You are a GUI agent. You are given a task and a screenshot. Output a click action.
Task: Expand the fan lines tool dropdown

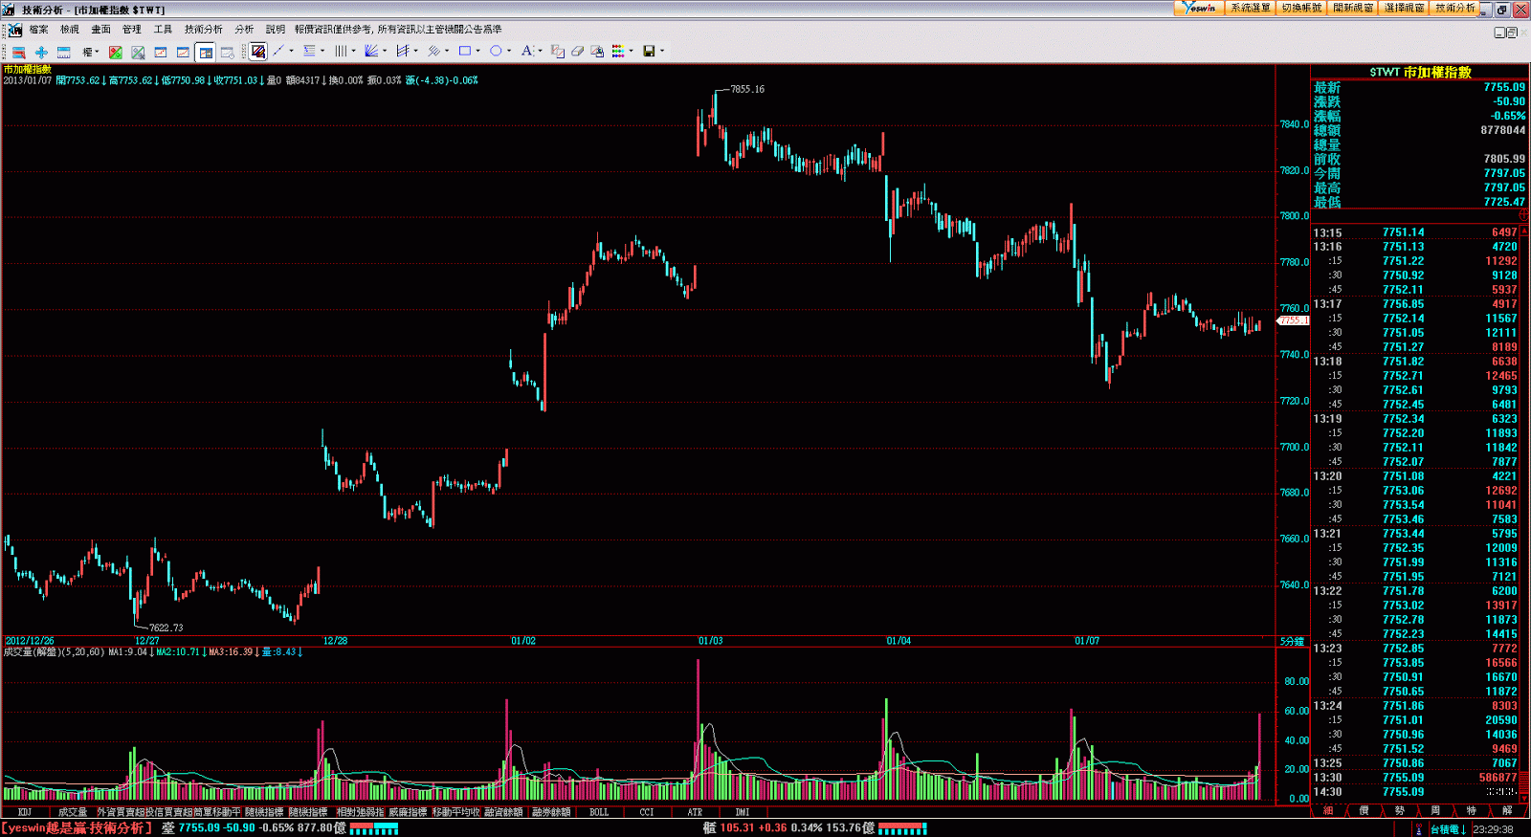click(x=385, y=52)
